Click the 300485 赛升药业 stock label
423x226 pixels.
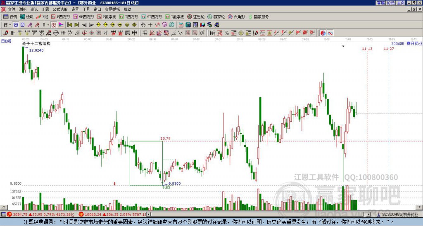[x=407, y=43]
